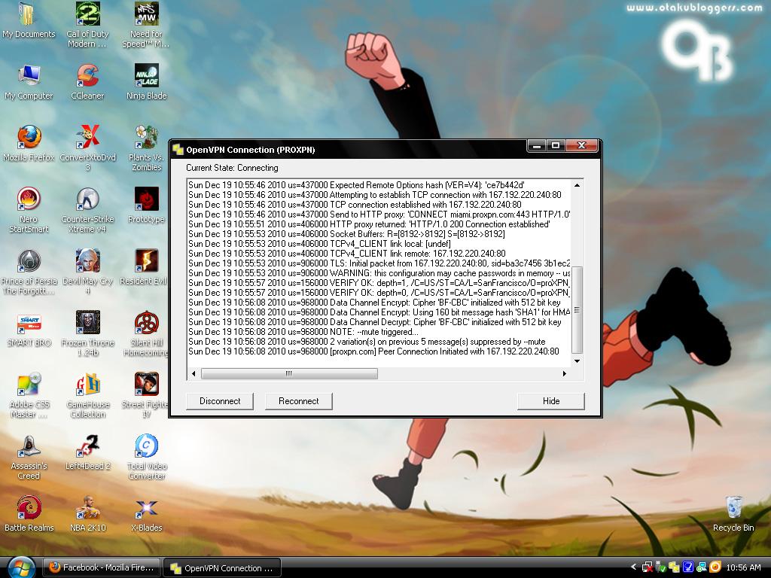This screenshot has width=771, height=578.
Task: Hide the OpenVPN Connection window
Action: 550,401
